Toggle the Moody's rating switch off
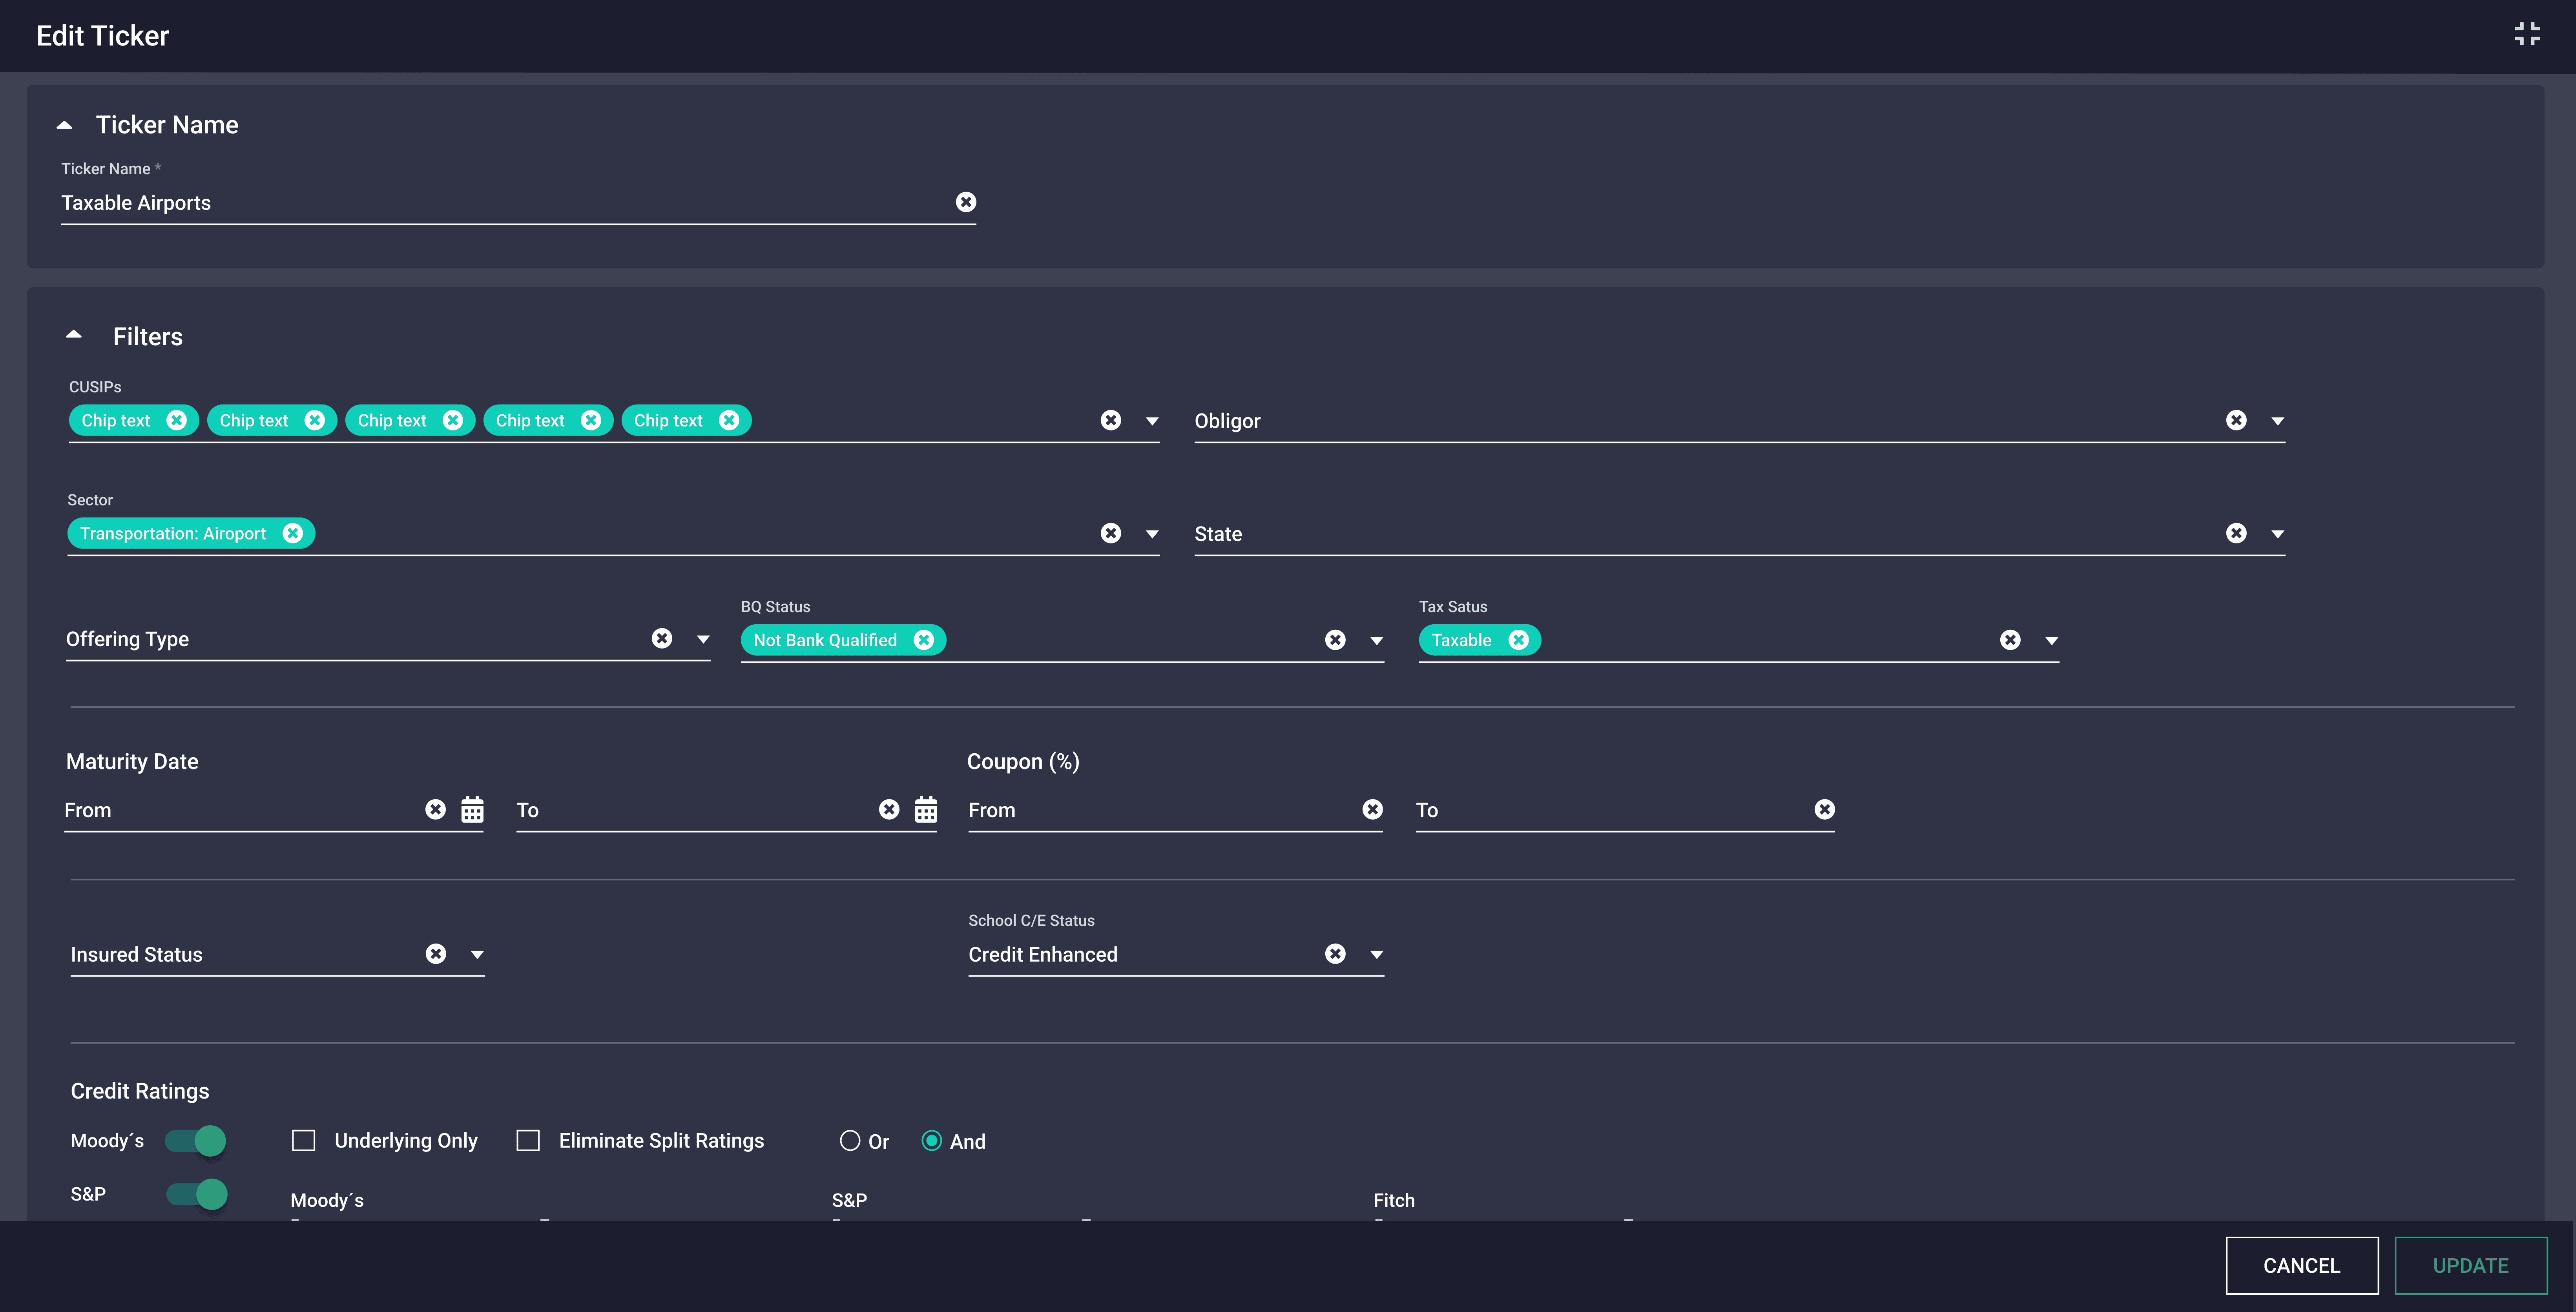 [x=196, y=1140]
